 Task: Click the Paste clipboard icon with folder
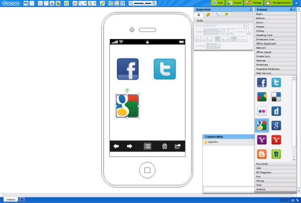[x=58, y=3]
